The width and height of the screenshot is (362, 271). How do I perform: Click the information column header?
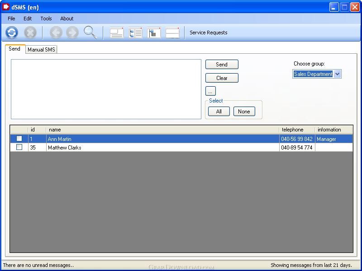tap(333, 130)
